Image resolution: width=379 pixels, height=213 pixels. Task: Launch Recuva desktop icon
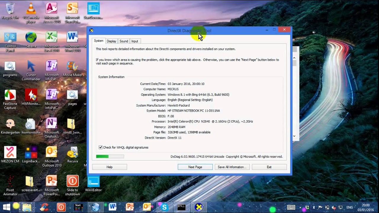[x=73, y=155]
